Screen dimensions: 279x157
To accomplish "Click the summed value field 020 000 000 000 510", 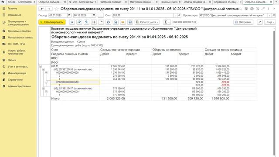I will (x=184, y=22).
